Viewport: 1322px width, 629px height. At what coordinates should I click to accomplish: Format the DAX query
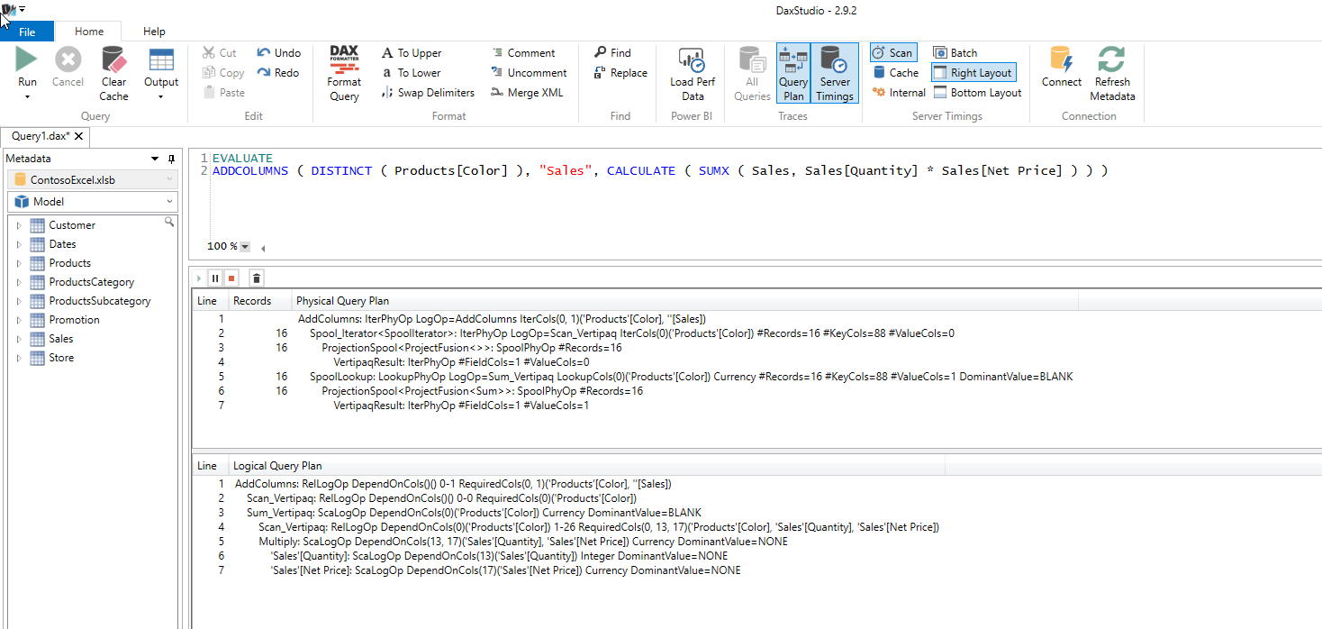click(x=343, y=72)
